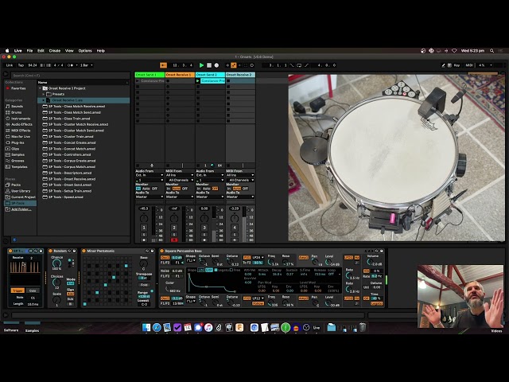Click Fold button in Minor Pentatonic device
The width and height of the screenshot is (509, 382).
coord(144,285)
